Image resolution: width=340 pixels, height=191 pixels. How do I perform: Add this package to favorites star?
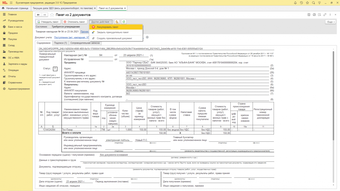tap(52, 15)
